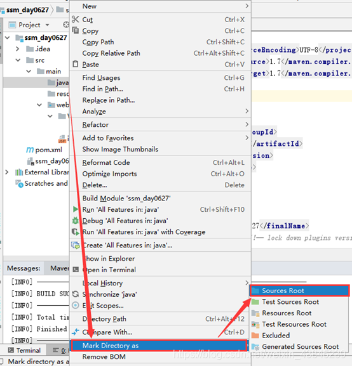Click the Generated Sources Root folder icon

coord(255,347)
